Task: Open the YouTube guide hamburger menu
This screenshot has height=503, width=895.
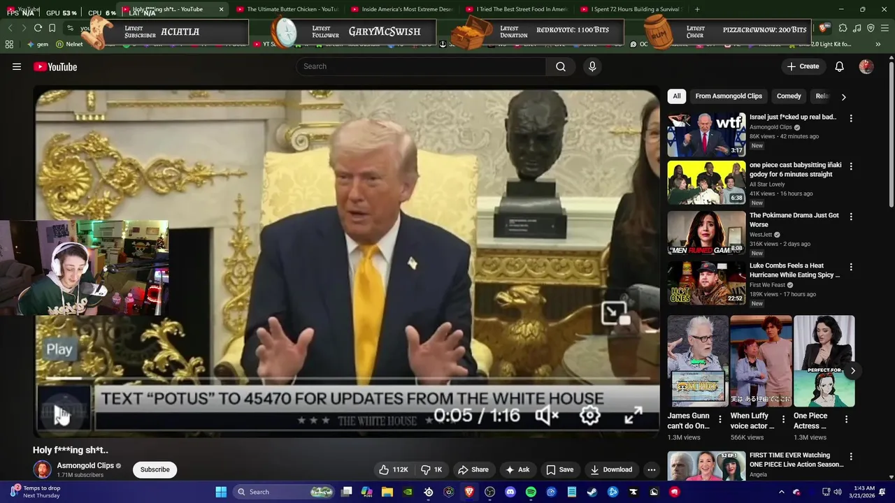Action: click(x=17, y=66)
